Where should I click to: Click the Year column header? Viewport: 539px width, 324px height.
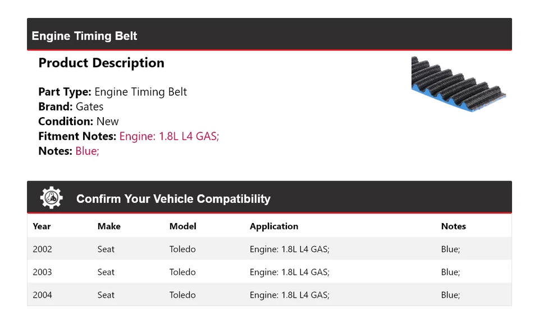click(x=42, y=226)
